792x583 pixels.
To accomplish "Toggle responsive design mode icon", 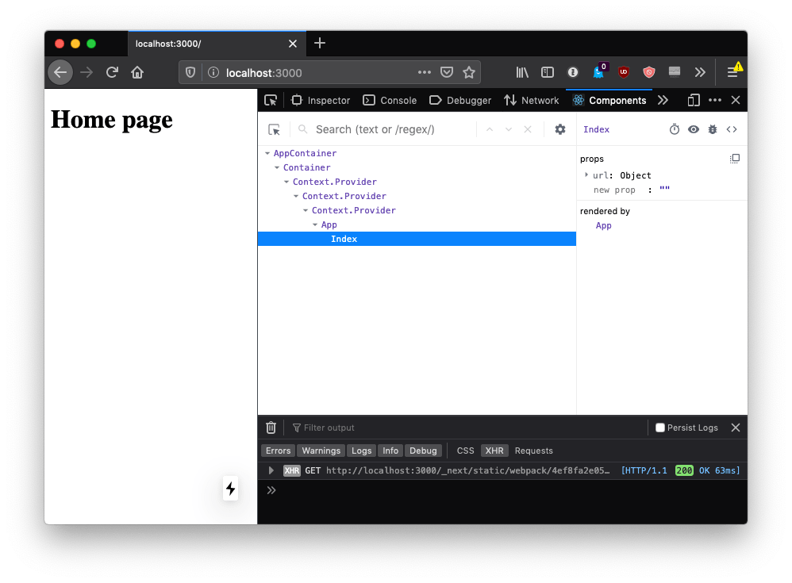I will tap(694, 100).
